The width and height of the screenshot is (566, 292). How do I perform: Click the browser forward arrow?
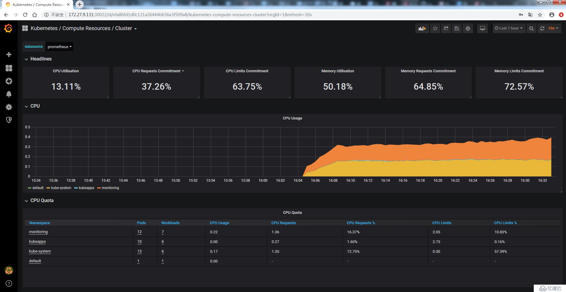[x=16, y=15]
